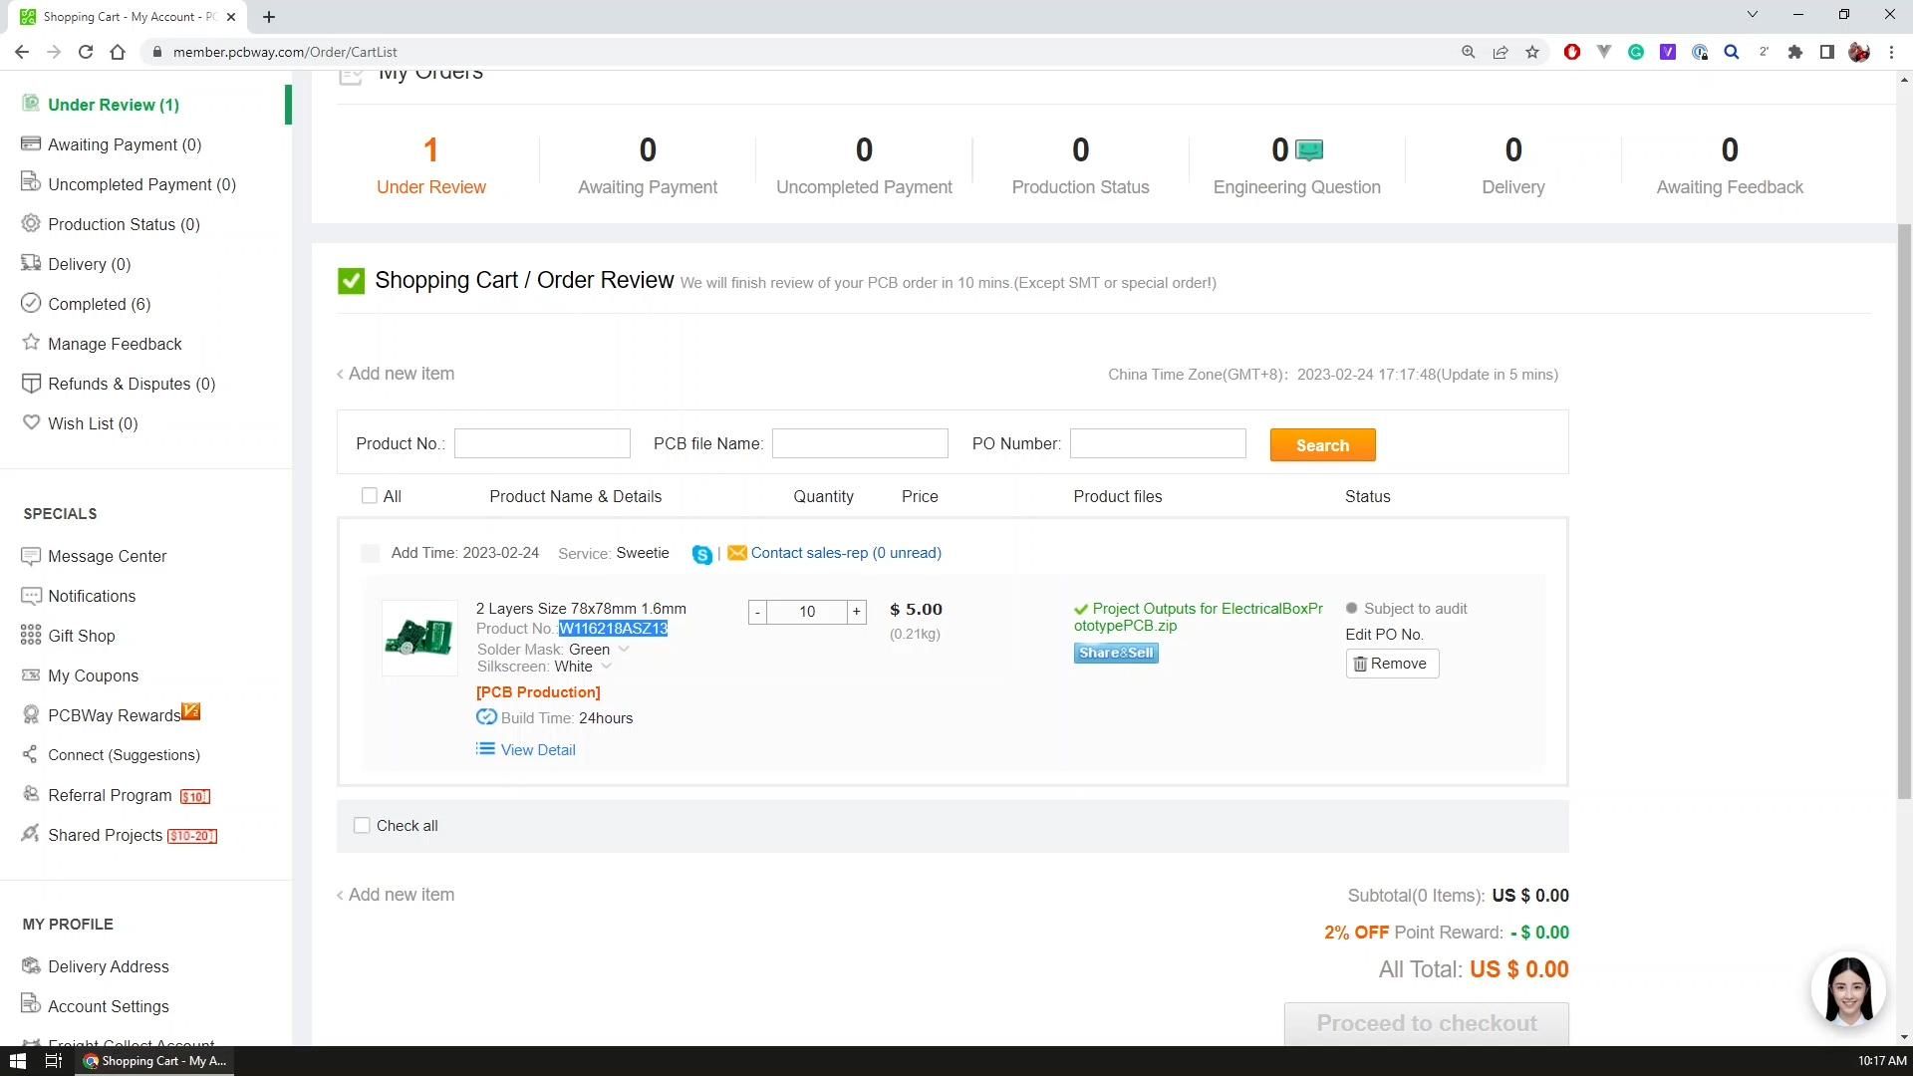
Task: Increase quantity with the plus stepper
Action: [x=856, y=612]
